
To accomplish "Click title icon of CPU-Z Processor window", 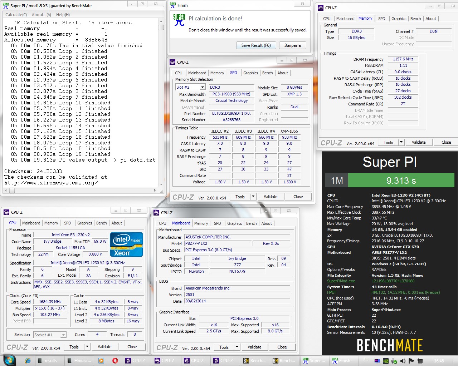I will tap(6, 212).
